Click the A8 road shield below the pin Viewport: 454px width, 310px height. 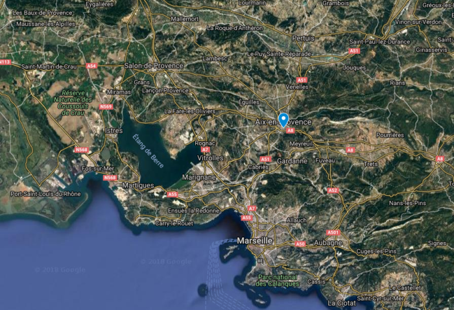point(290,130)
